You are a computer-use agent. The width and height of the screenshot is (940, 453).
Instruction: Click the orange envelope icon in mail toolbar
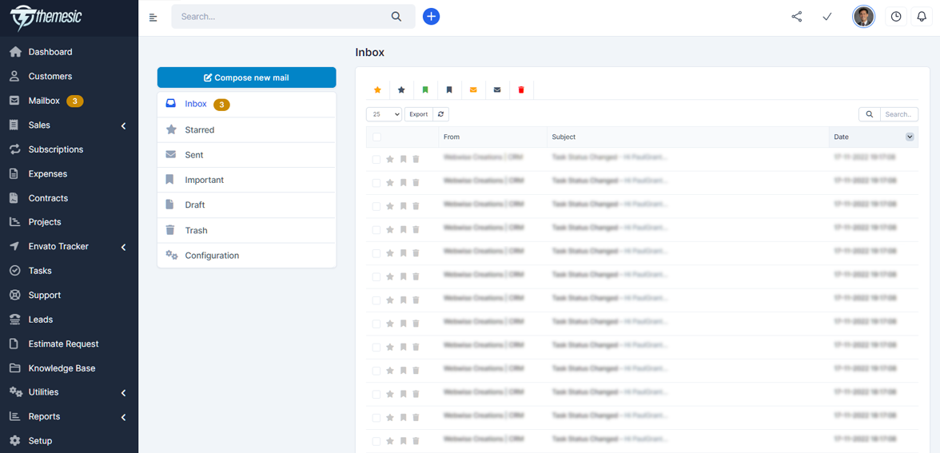pos(473,90)
